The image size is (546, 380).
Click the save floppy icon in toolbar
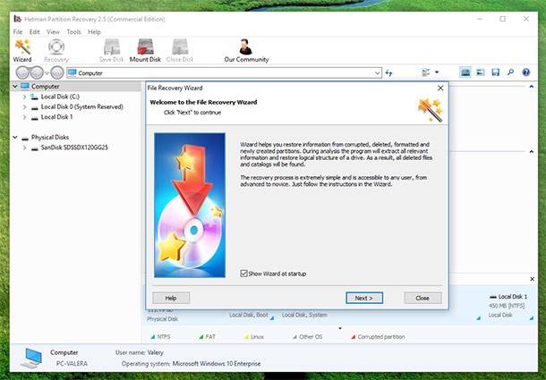click(496, 72)
